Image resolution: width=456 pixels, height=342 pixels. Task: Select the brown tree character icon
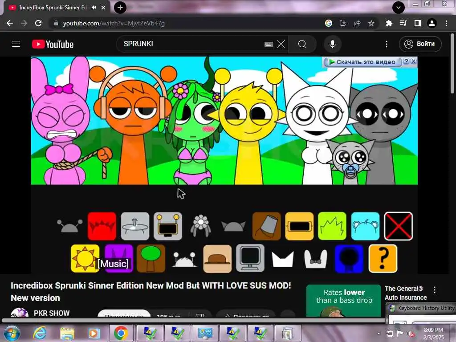[151, 258]
